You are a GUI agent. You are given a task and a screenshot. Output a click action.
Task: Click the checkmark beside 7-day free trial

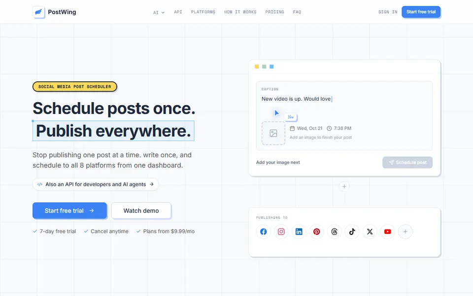[35, 231]
